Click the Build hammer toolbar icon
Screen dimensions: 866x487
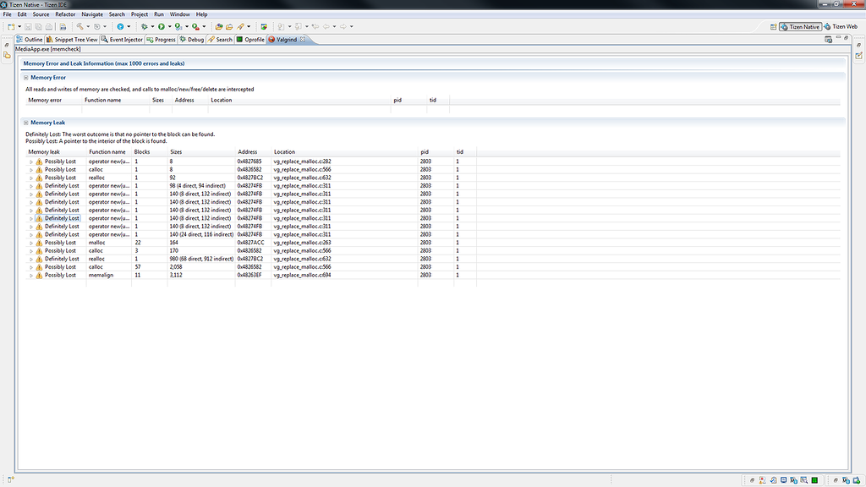tap(80, 26)
